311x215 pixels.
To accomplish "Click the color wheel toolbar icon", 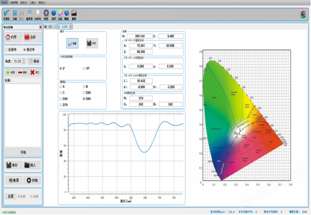I will point(60,14).
